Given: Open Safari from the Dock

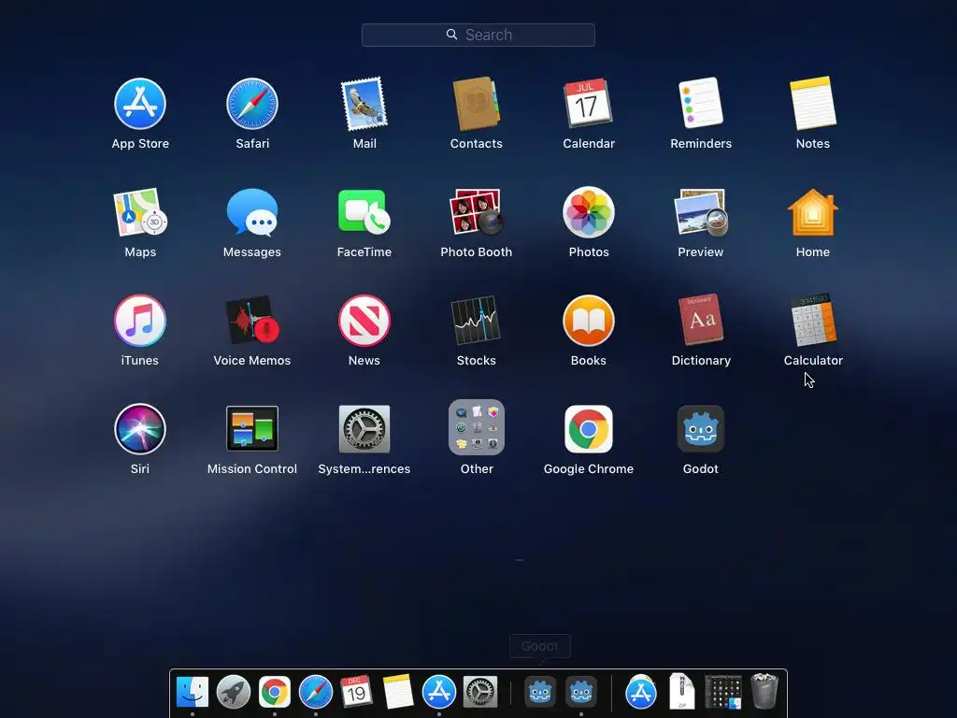Looking at the screenshot, I should pos(316,693).
